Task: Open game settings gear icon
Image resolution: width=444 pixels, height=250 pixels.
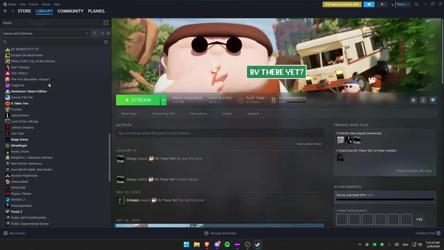Action: 413,100
